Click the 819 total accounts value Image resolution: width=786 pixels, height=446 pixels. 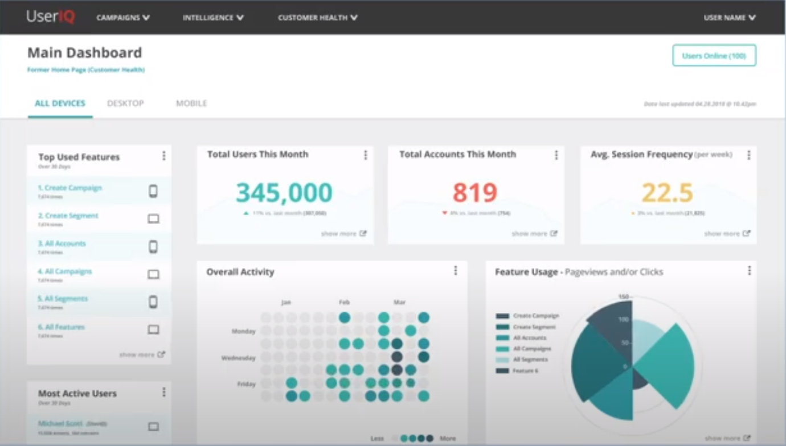(475, 193)
